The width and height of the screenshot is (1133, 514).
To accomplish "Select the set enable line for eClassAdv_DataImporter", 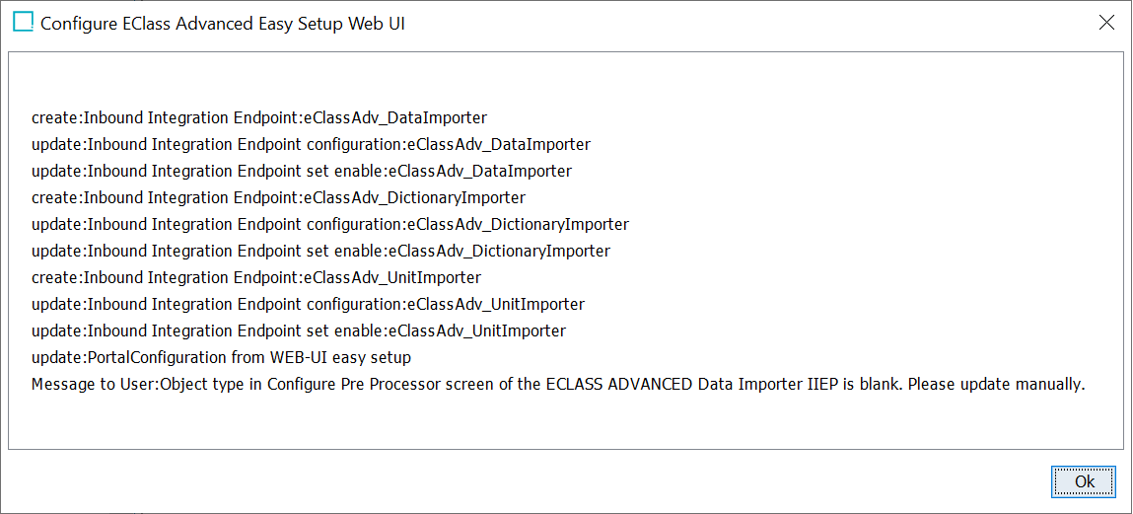I will pos(302,171).
